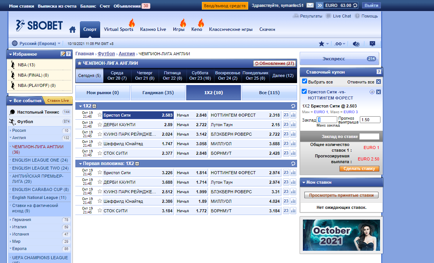Refresh the EURO balance
434x263 pixels.
tap(355, 5)
